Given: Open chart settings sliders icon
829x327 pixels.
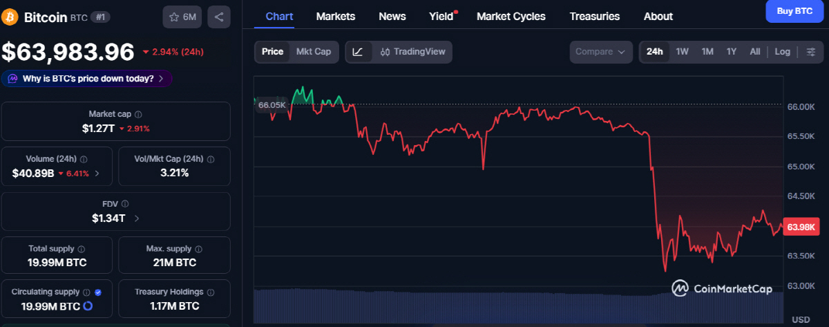Looking at the screenshot, I should 811,52.
